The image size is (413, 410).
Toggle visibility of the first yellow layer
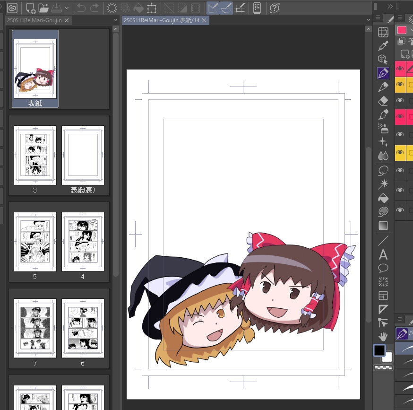400,85
